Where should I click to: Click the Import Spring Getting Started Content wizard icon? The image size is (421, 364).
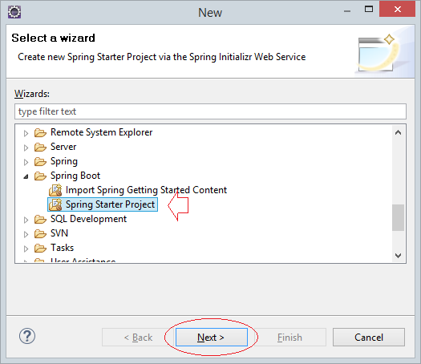55,190
